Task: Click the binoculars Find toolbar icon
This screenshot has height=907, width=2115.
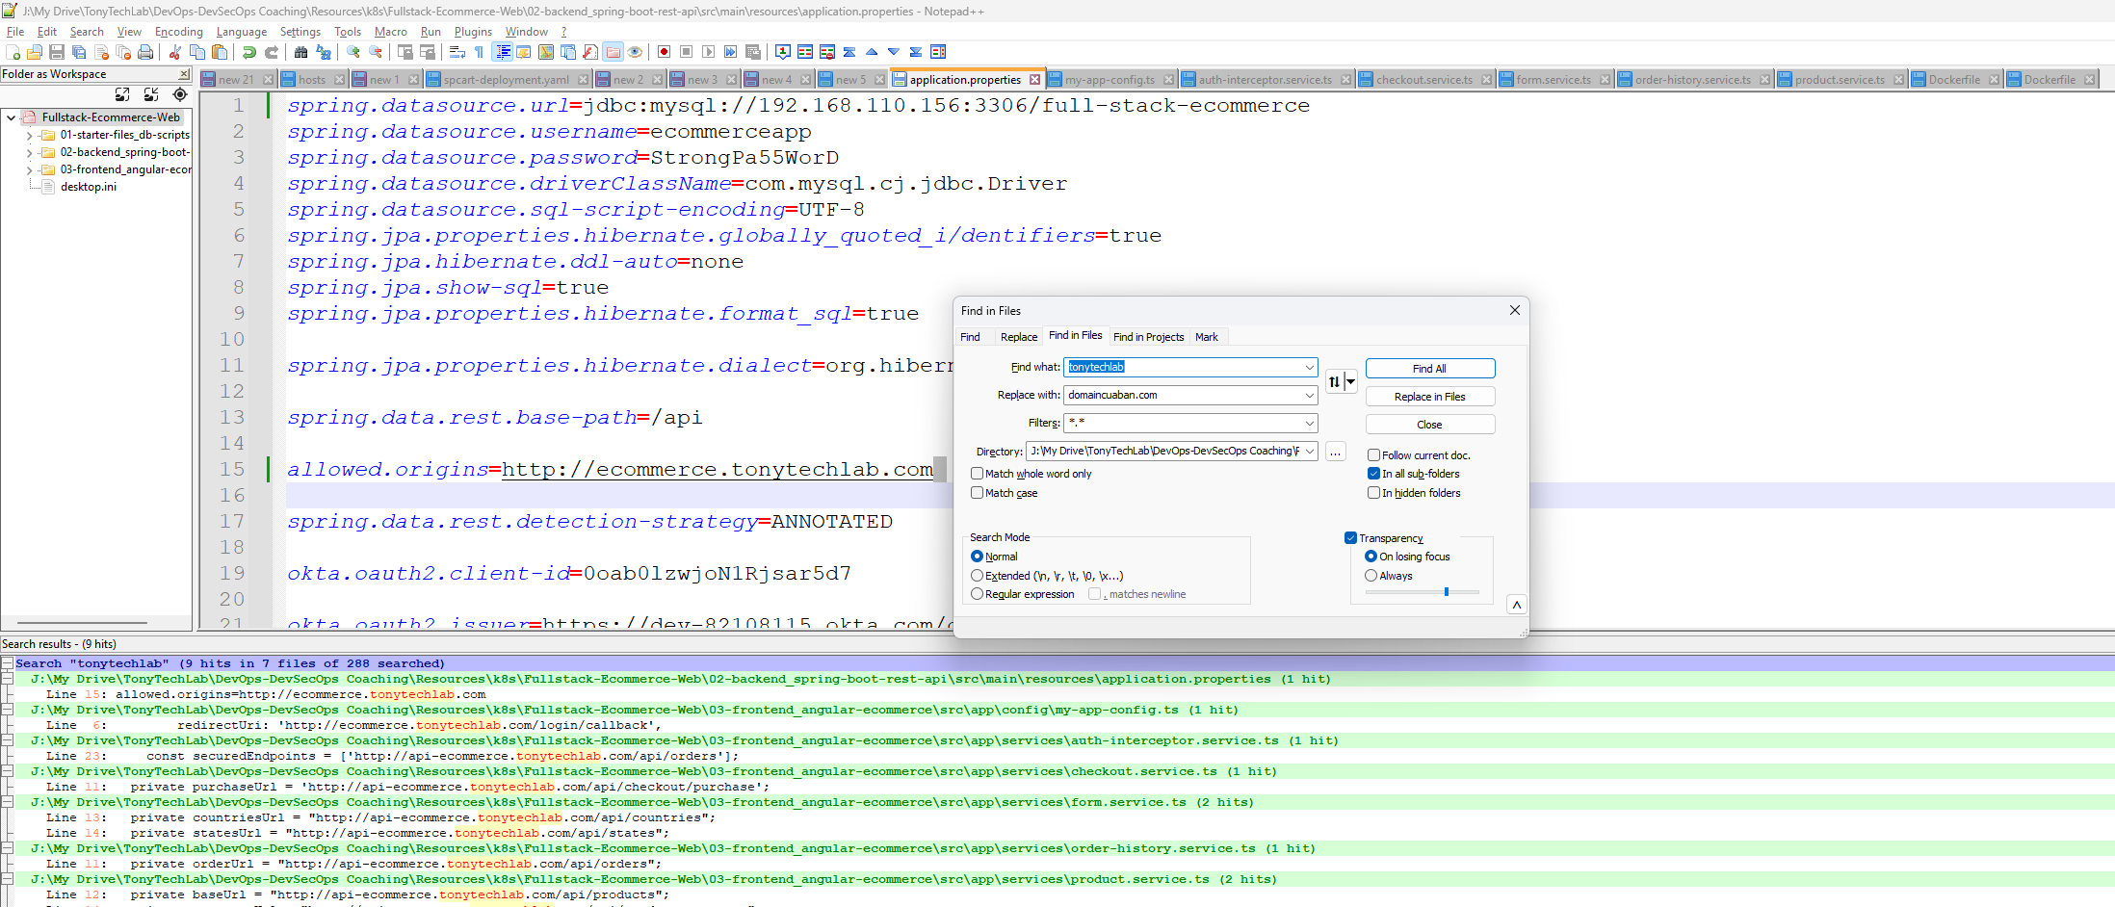Action: (x=301, y=52)
